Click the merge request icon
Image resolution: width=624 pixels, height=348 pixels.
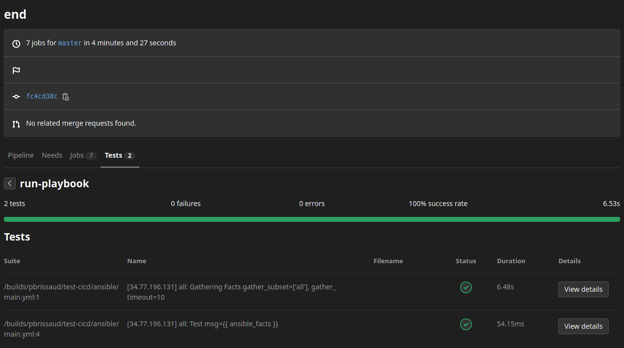point(16,124)
